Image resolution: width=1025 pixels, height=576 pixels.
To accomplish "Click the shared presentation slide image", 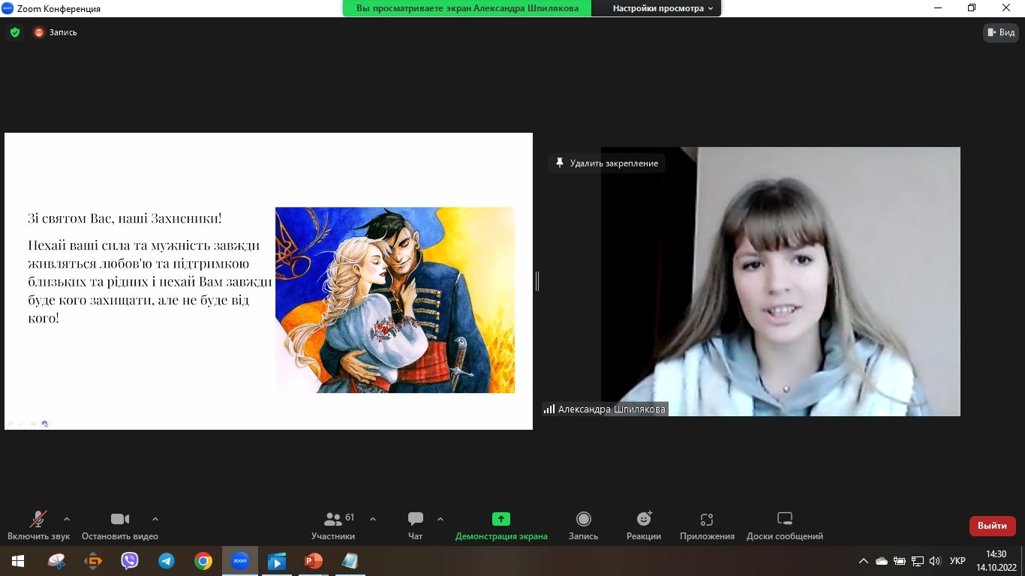I will [x=395, y=300].
